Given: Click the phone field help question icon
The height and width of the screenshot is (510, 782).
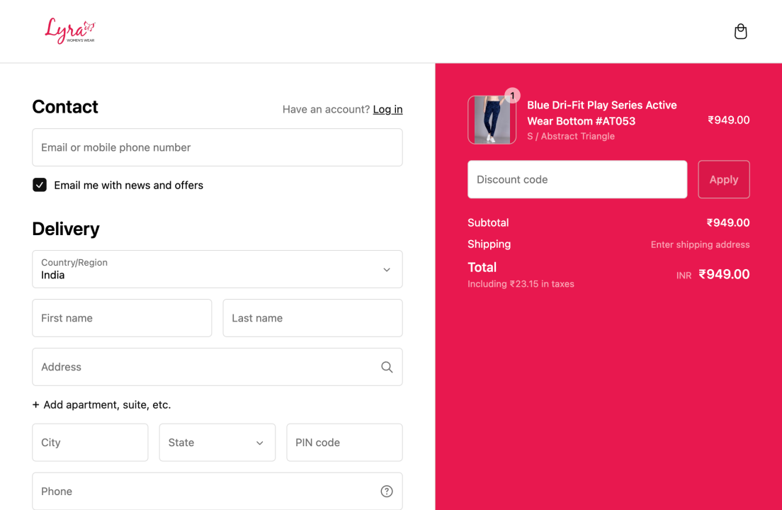Looking at the screenshot, I should point(387,492).
